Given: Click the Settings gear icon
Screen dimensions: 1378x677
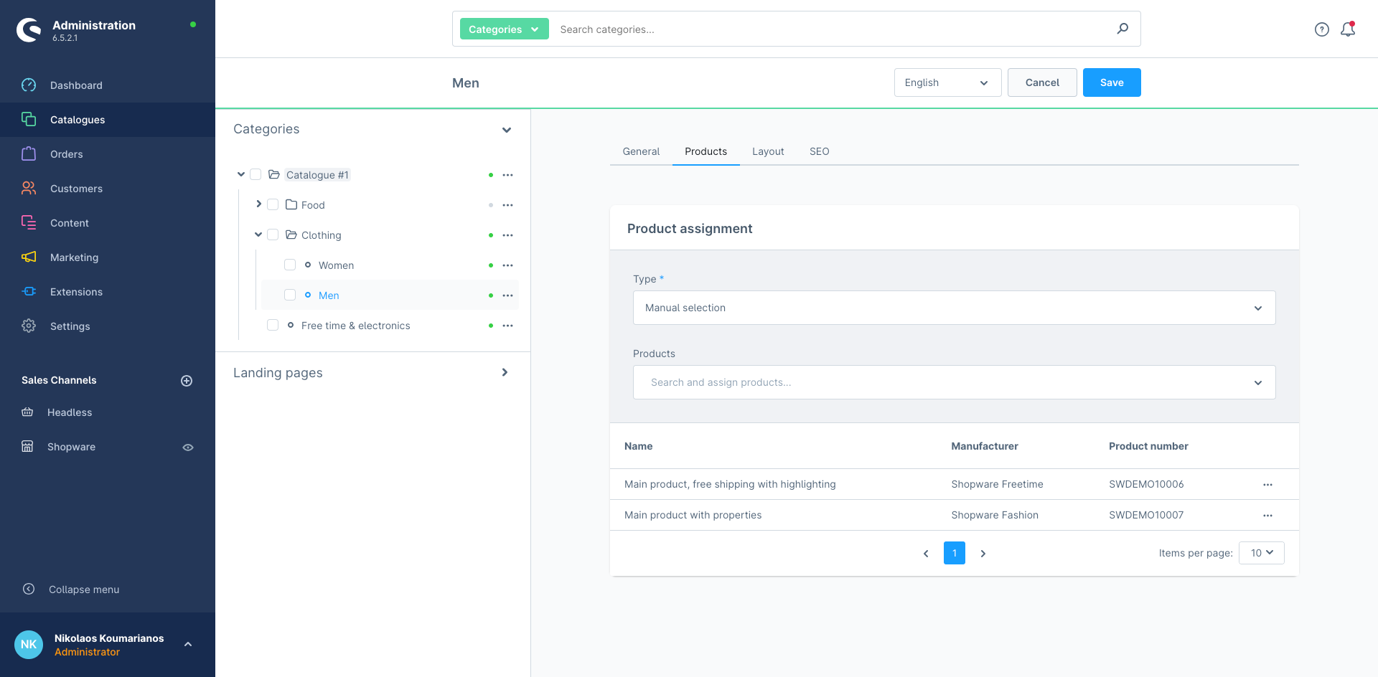Looking at the screenshot, I should click(x=29, y=326).
